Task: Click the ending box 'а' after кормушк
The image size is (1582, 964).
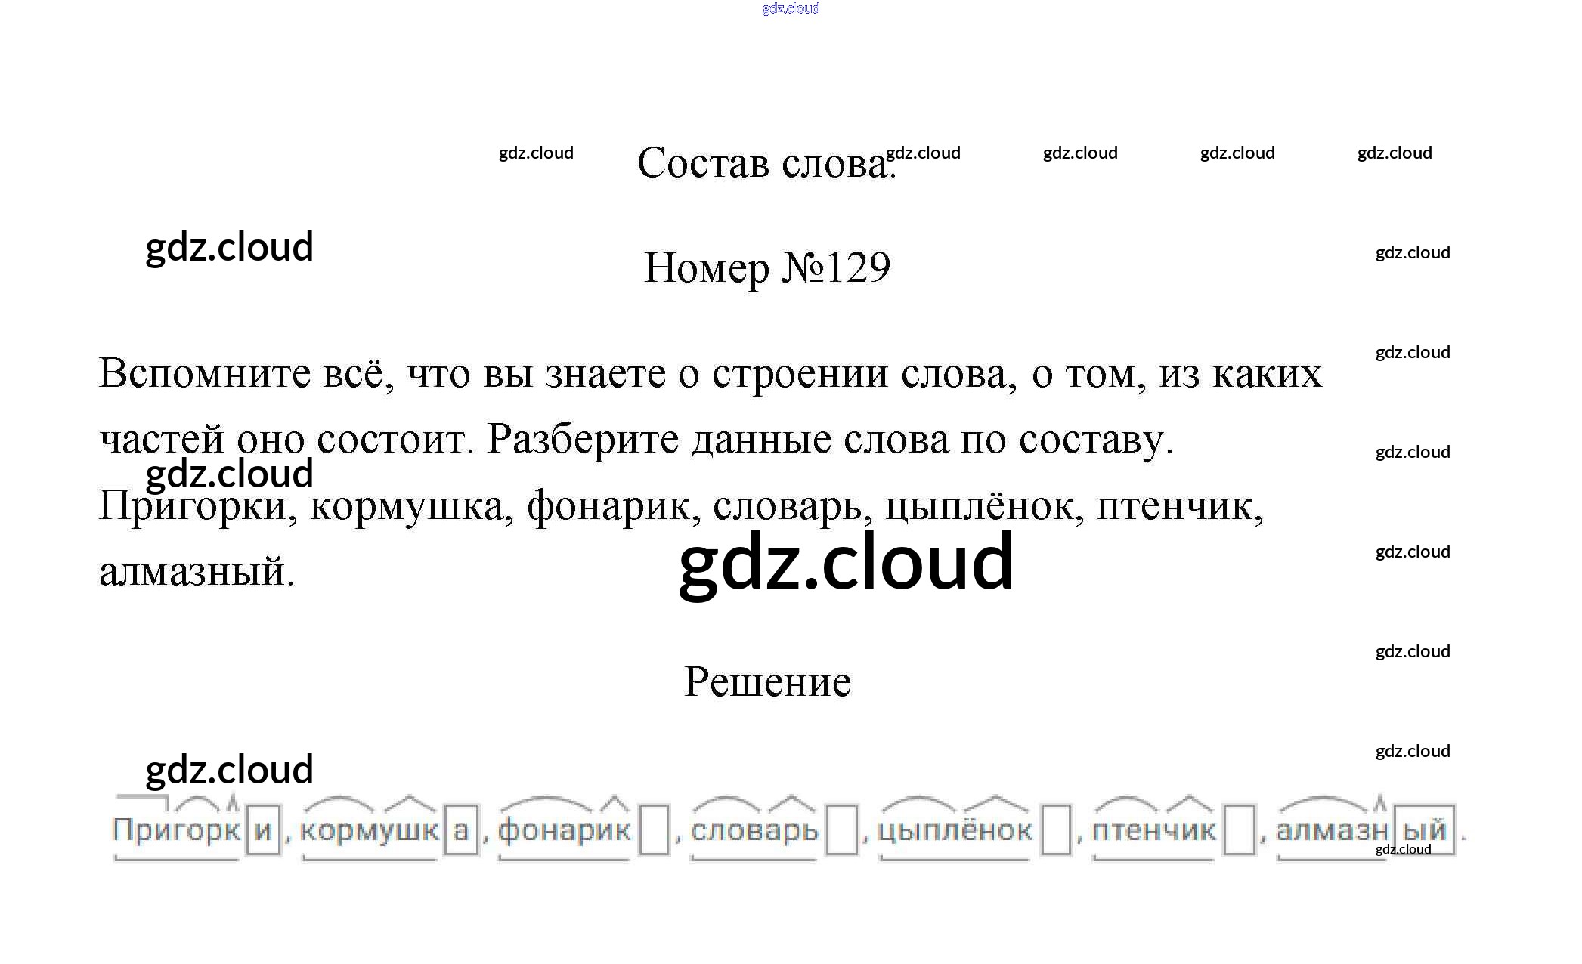Action: (460, 830)
